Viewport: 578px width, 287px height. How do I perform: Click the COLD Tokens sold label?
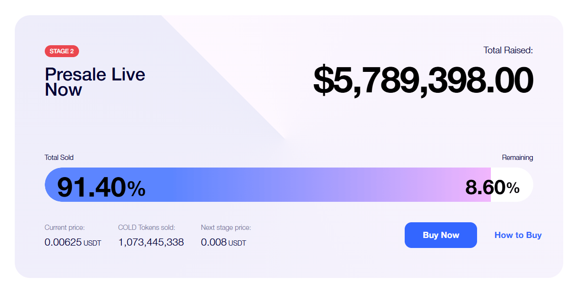[147, 228]
